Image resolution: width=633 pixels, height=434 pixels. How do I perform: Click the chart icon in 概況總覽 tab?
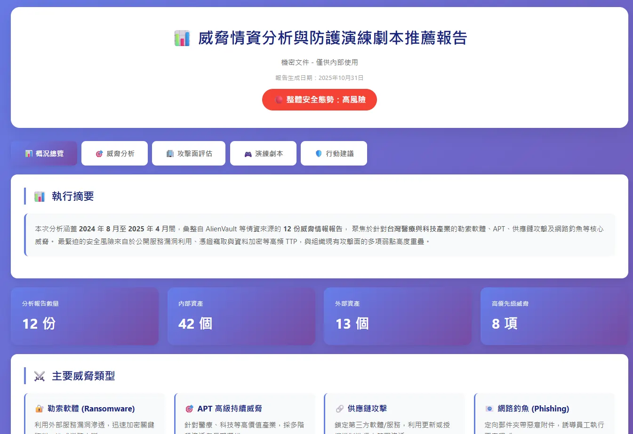pos(29,154)
